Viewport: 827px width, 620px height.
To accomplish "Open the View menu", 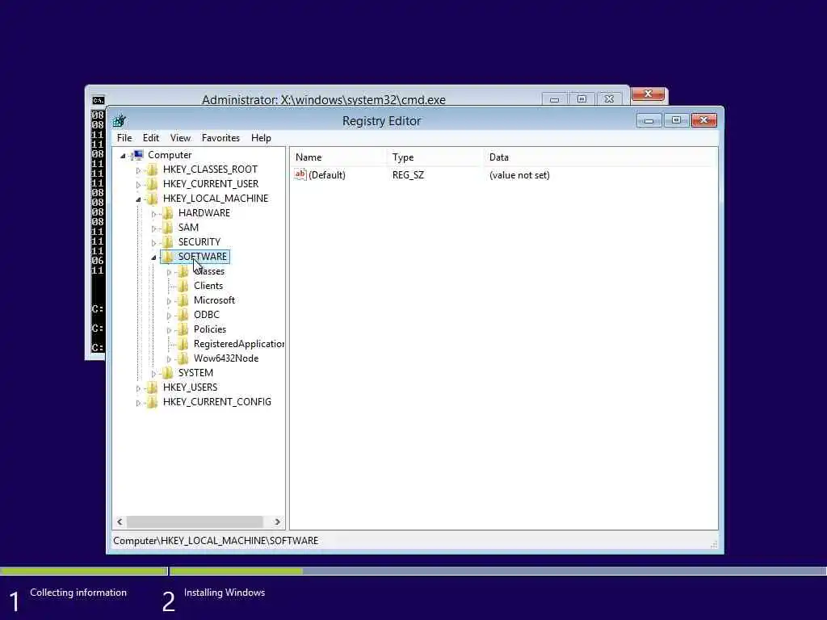I will click(x=180, y=137).
